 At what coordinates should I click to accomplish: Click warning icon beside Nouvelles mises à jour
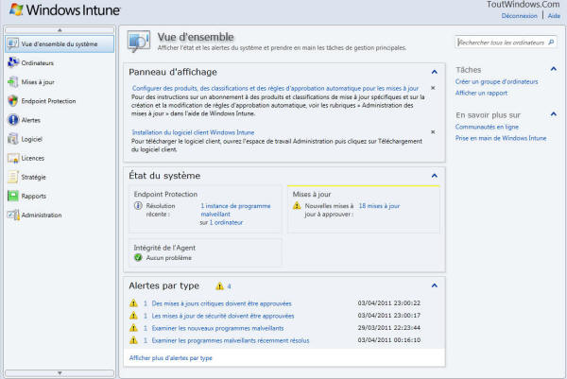[x=297, y=206]
